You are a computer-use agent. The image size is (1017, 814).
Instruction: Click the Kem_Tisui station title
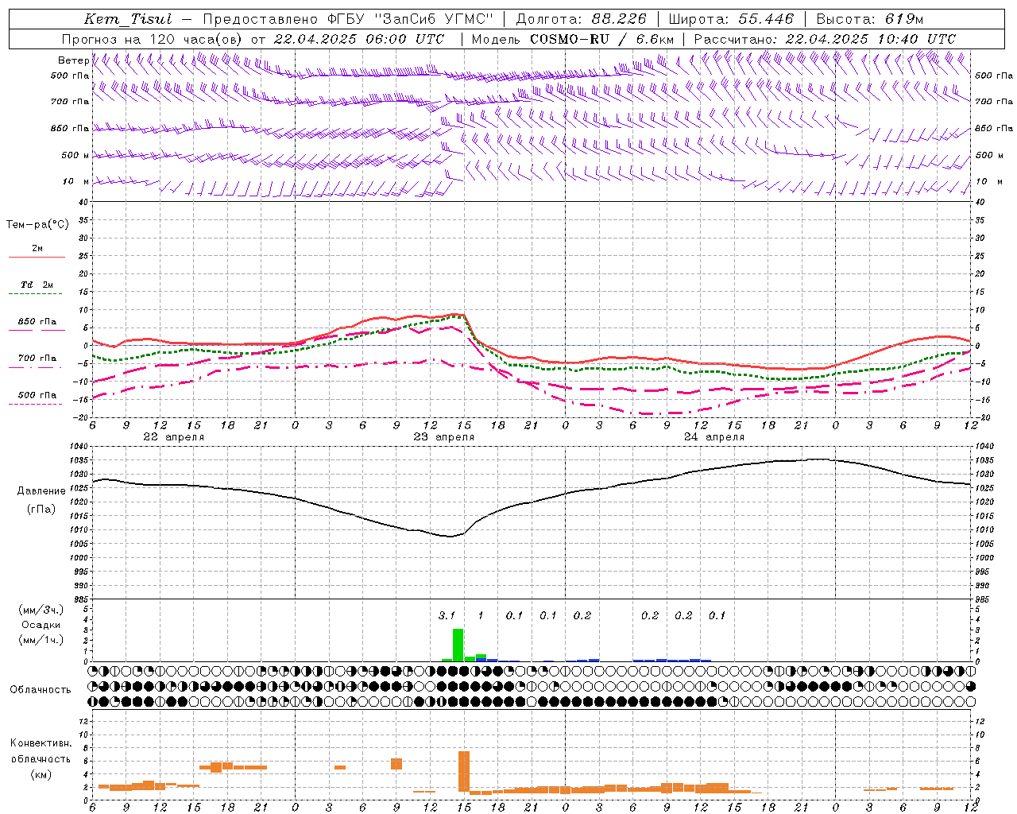[128, 19]
